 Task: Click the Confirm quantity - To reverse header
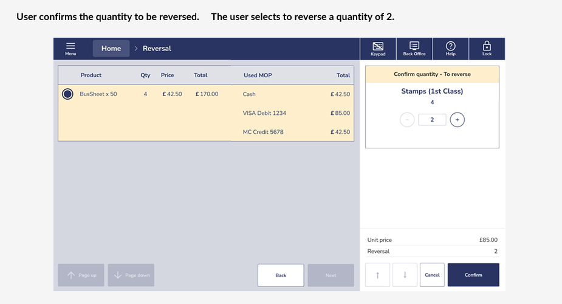(432, 74)
